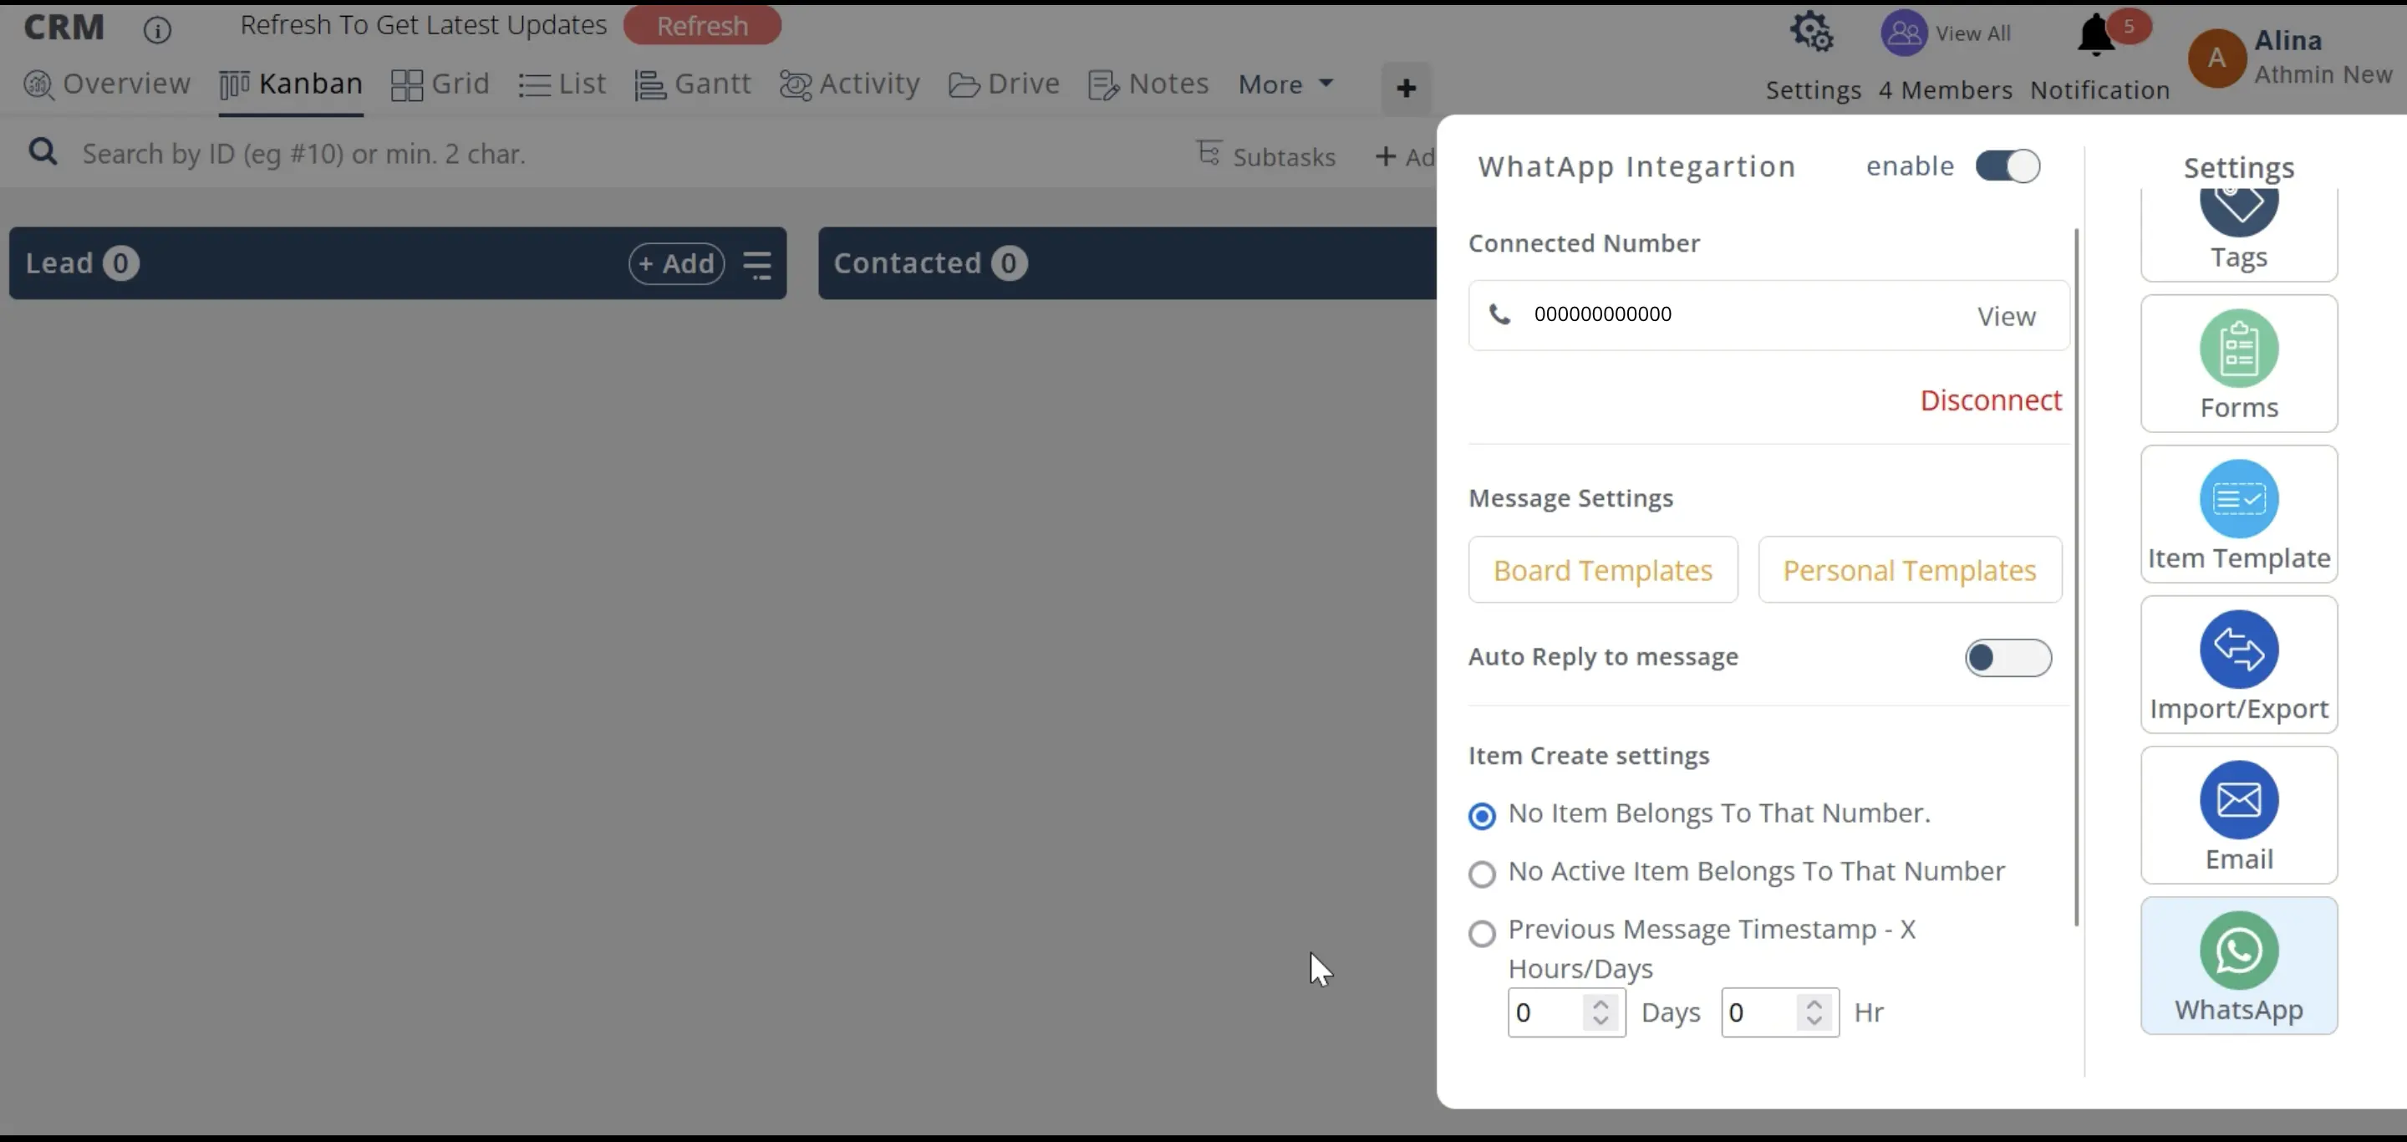Screen dimensions: 2407x1142
Task: Click the Alina profile avatar
Action: pyautogui.click(x=2216, y=58)
